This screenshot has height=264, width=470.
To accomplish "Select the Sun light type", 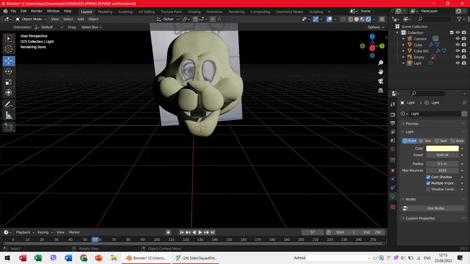I will [425, 141].
